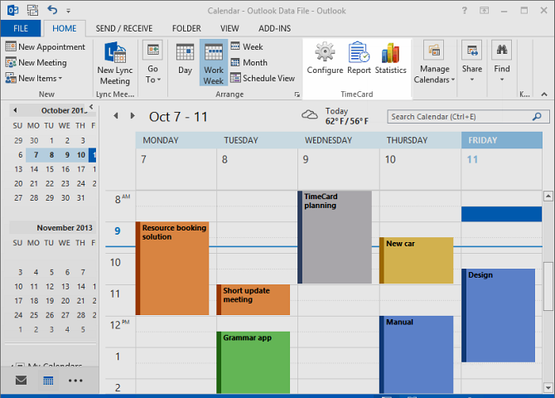Click the Send/Receive All Folders quick access icon

pyautogui.click(x=32, y=10)
